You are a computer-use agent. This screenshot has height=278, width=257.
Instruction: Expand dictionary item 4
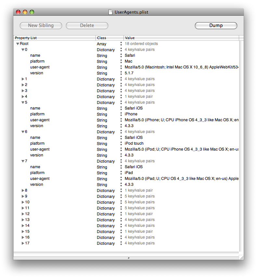(23, 96)
